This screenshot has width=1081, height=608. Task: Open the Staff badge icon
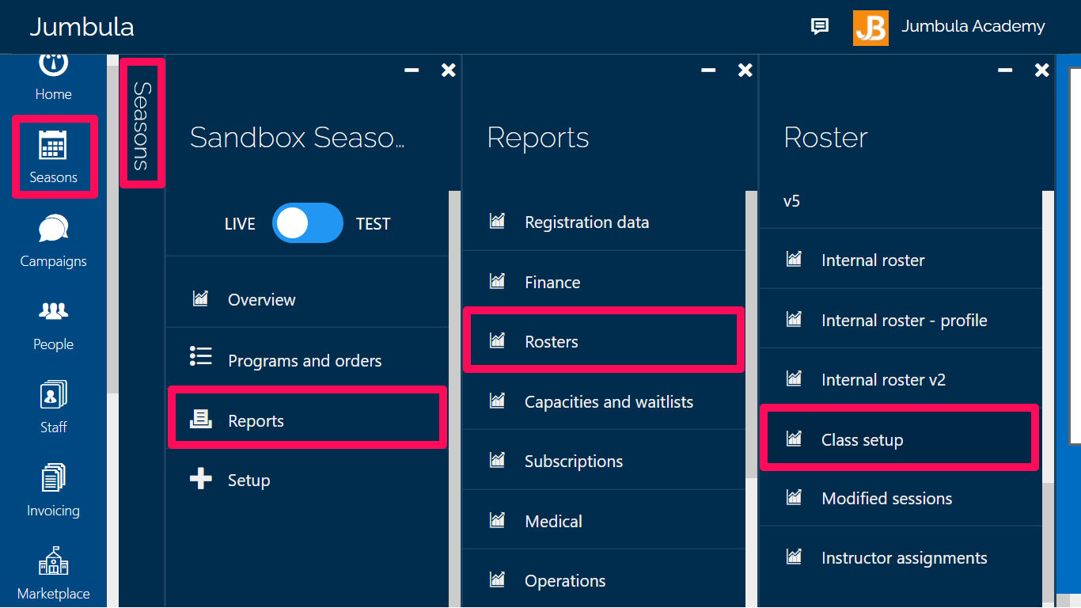tap(53, 394)
